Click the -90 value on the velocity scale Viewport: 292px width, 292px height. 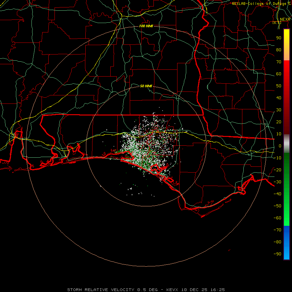point(277,254)
